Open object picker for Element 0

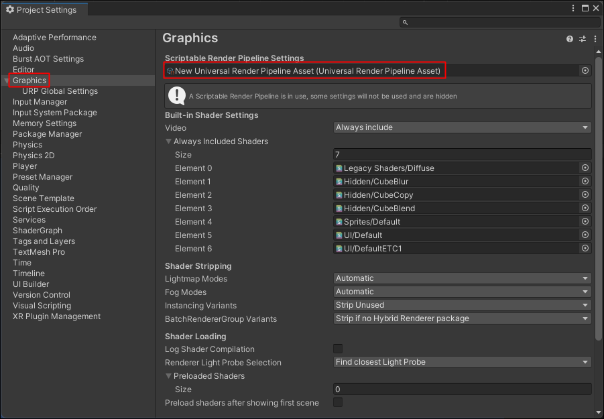pos(585,168)
